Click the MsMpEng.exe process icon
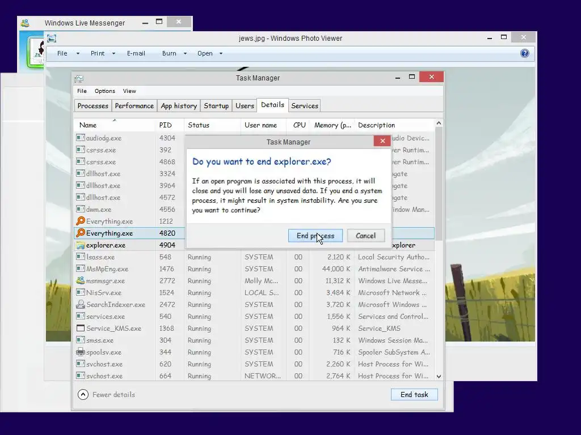The height and width of the screenshot is (435, 581). 81,268
